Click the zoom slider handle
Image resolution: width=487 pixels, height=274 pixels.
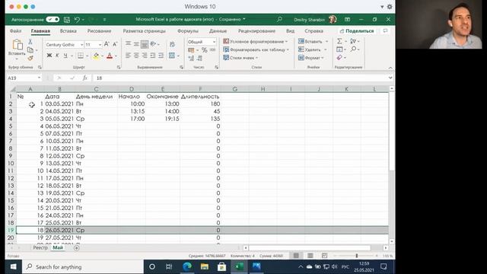point(357,256)
